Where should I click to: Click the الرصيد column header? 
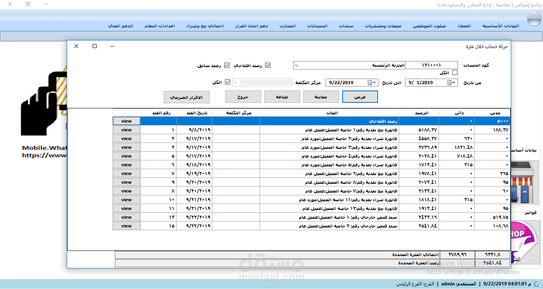(x=419, y=112)
